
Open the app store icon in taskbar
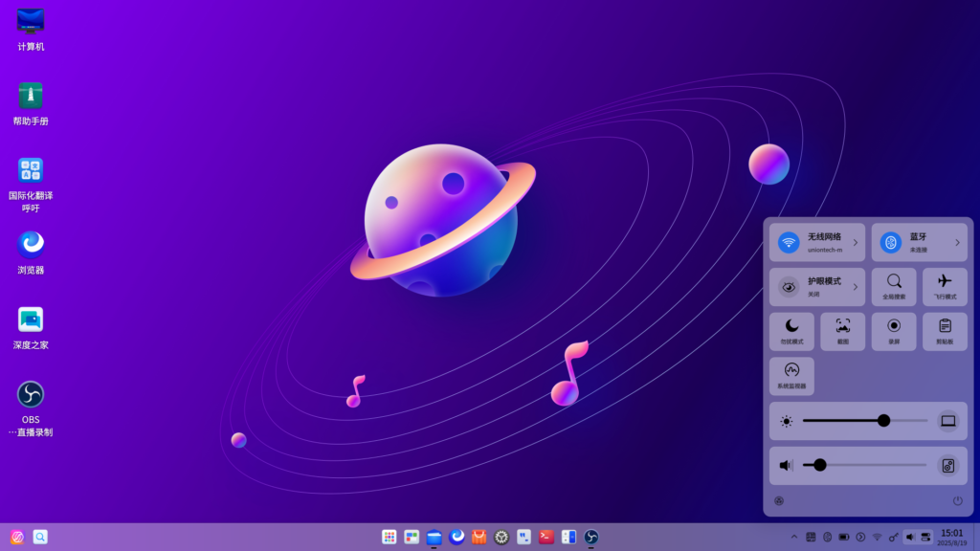[x=479, y=538]
